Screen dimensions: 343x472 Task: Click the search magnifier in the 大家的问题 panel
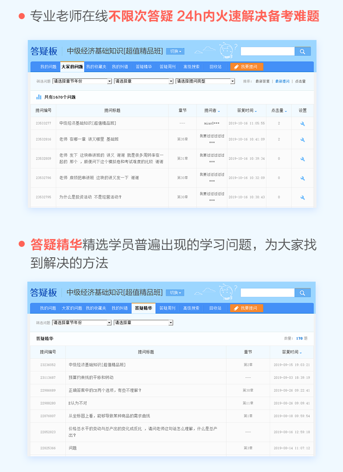click(x=303, y=51)
